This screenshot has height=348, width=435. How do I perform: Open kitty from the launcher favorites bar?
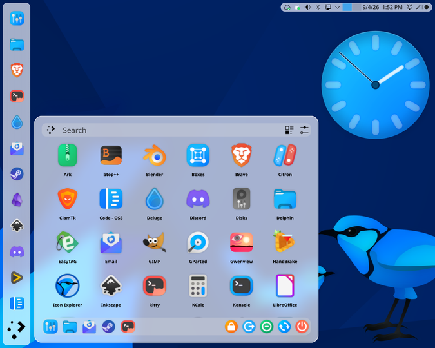pos(128,327)
